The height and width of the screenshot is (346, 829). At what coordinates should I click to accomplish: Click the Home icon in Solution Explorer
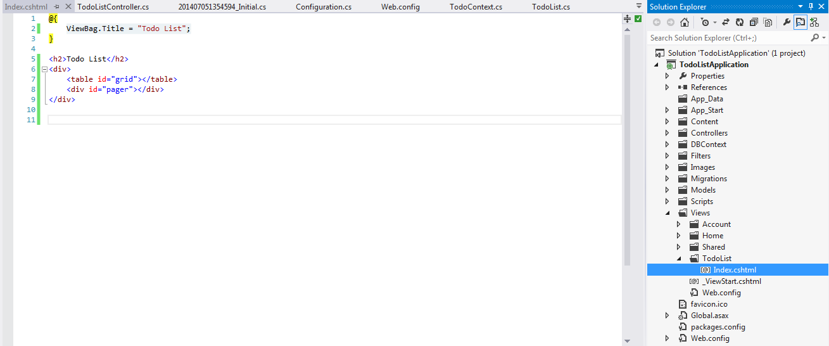coord(685,22)
